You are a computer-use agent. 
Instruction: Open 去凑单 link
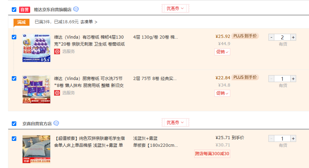pos(89,22)
